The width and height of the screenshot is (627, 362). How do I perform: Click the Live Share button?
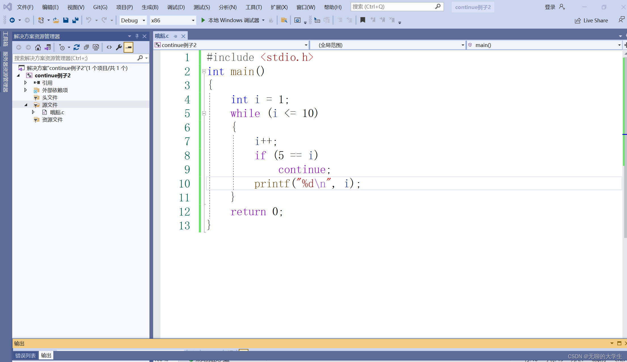[x=591, y=20]
